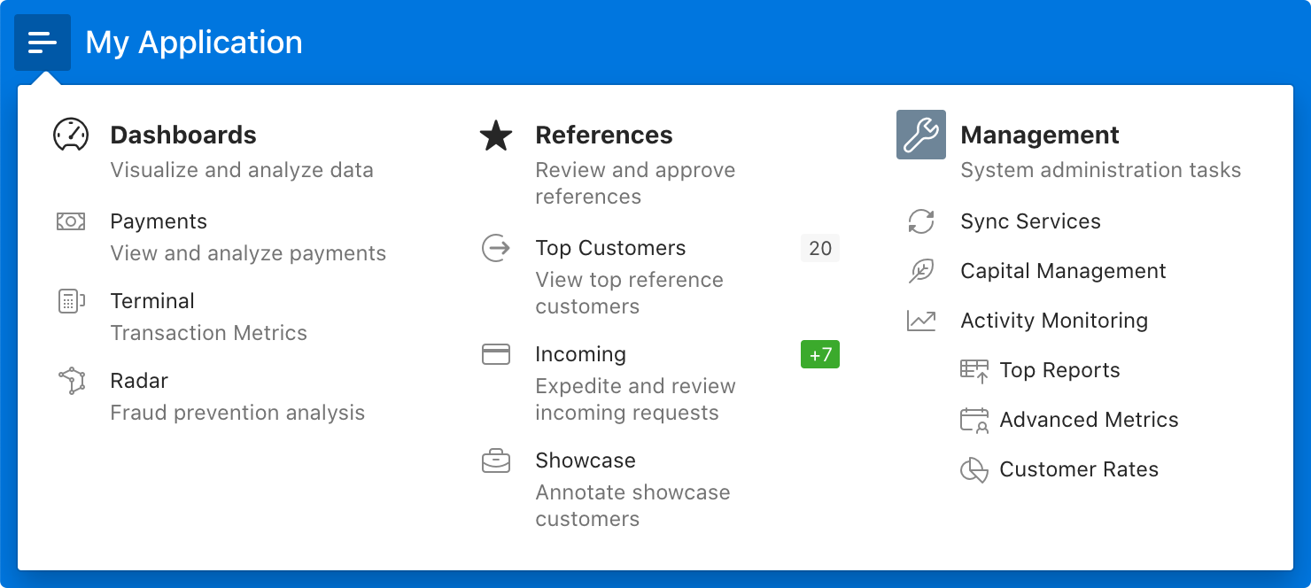Select Advanced Metrics under Management

[x=1089, y=420]
